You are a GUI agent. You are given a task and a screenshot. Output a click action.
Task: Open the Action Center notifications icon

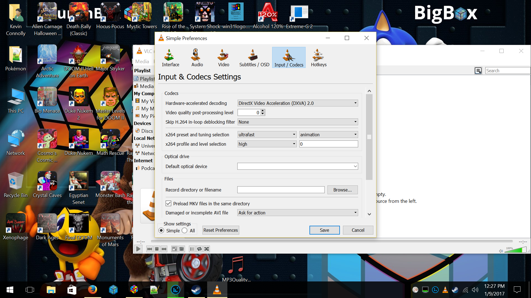point(517,290)
